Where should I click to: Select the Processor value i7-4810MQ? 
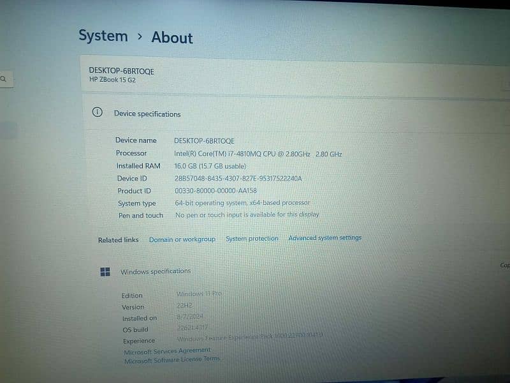258,154
